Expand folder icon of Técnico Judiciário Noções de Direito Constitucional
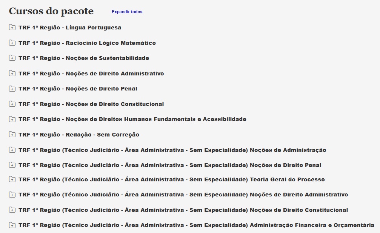The height and width of the screenshot is (233, 380). 12,210
